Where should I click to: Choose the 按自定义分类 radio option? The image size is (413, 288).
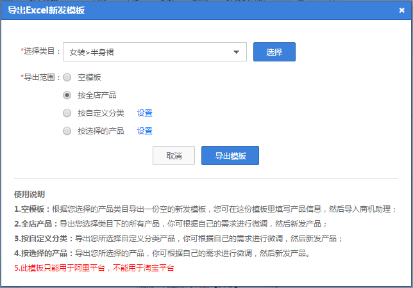67,113
